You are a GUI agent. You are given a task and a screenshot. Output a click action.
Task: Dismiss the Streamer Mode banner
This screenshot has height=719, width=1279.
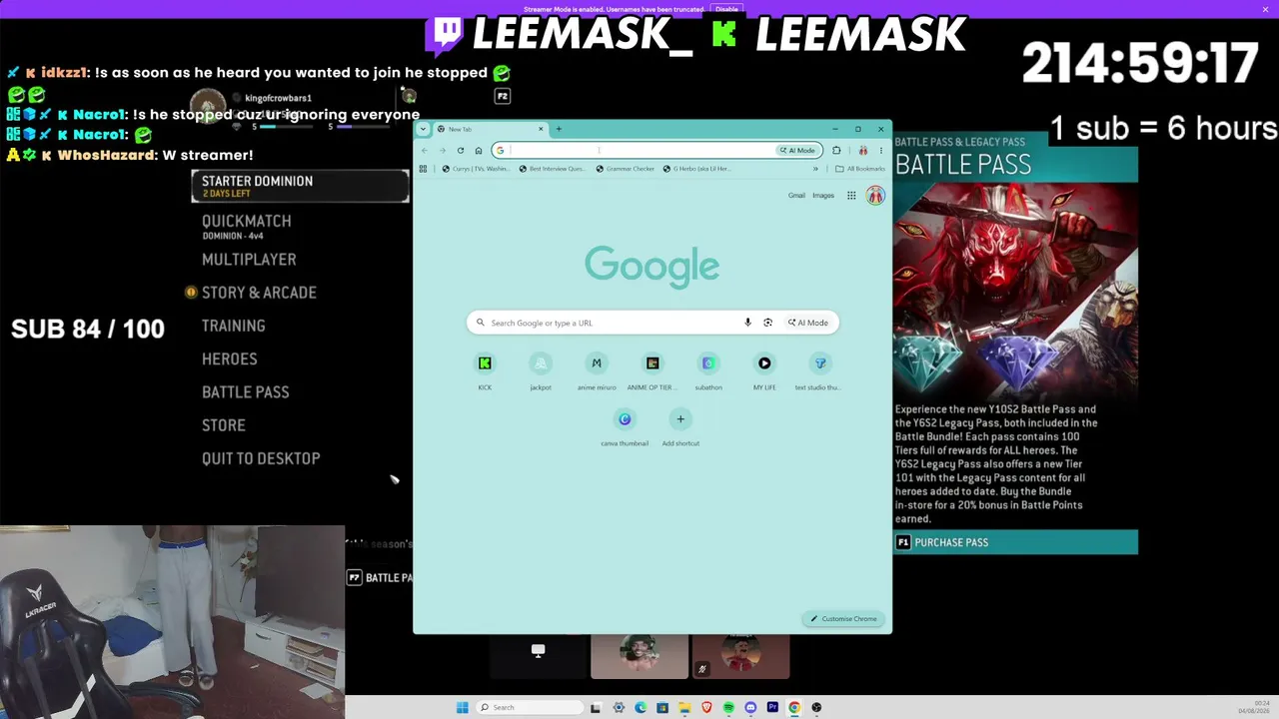[x=1265, y=9]
